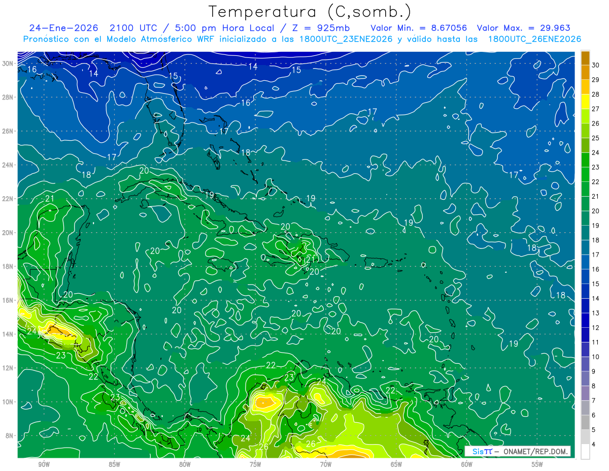Image resolution: width=609 pixels, height=471 pixels.
Task: Click the legend value 10
Action: click(596, 357)
